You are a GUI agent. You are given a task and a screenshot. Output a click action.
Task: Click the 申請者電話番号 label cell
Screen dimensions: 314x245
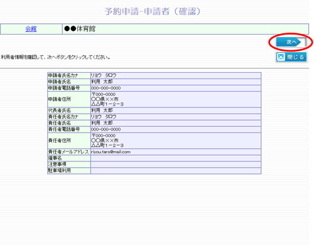point(69,88)
